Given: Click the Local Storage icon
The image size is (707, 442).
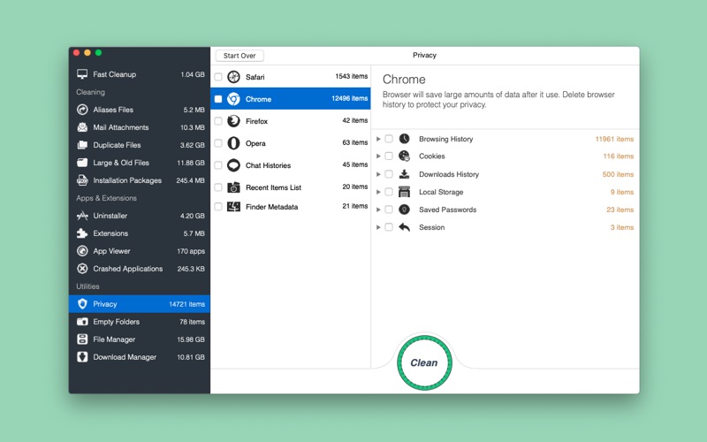Looking at the screenshot, I should click(405, 192).
